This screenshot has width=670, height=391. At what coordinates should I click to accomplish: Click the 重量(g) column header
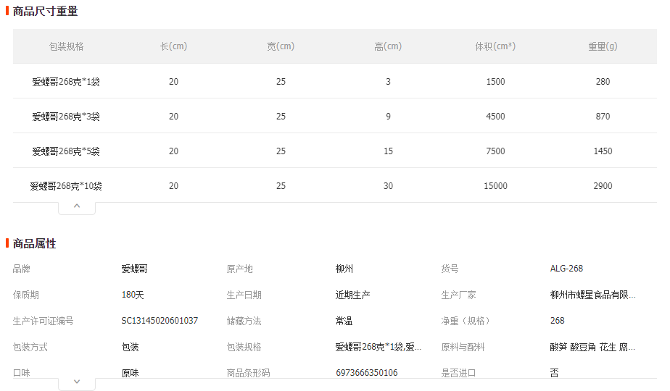point(603,46)
